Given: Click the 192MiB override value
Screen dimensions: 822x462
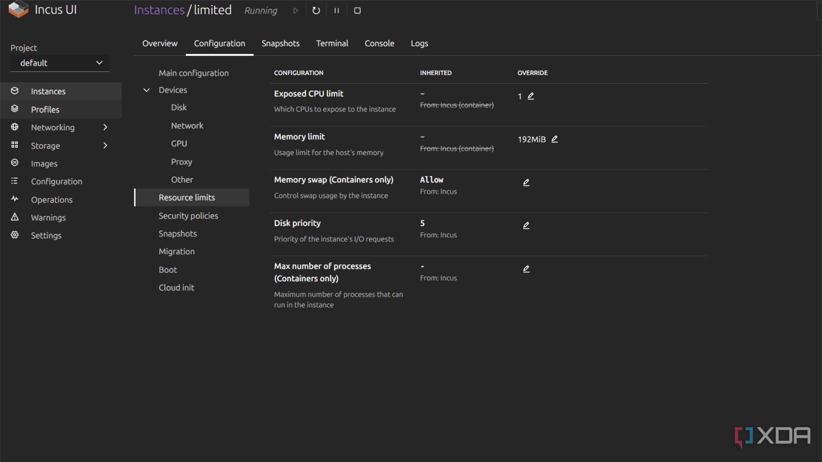Looking at the screenshot, I should coord(531,139).
